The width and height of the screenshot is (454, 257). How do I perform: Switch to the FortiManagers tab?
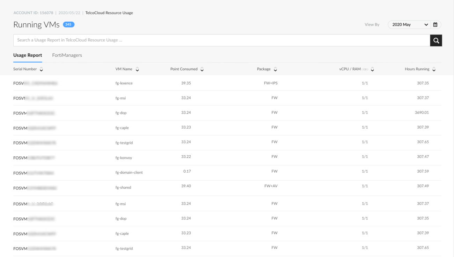tap(67, 55)
